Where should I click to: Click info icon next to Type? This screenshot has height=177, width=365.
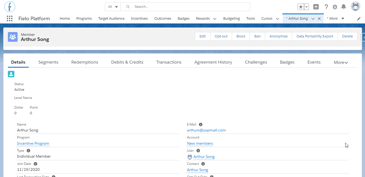coord(28,151)
